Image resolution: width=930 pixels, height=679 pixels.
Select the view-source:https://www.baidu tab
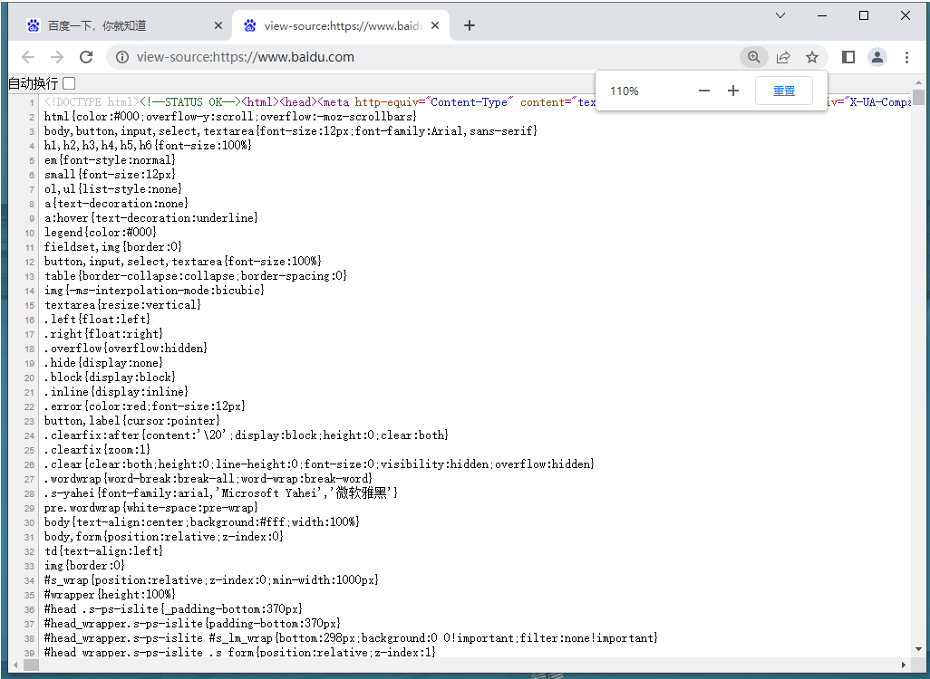point(343,25)
